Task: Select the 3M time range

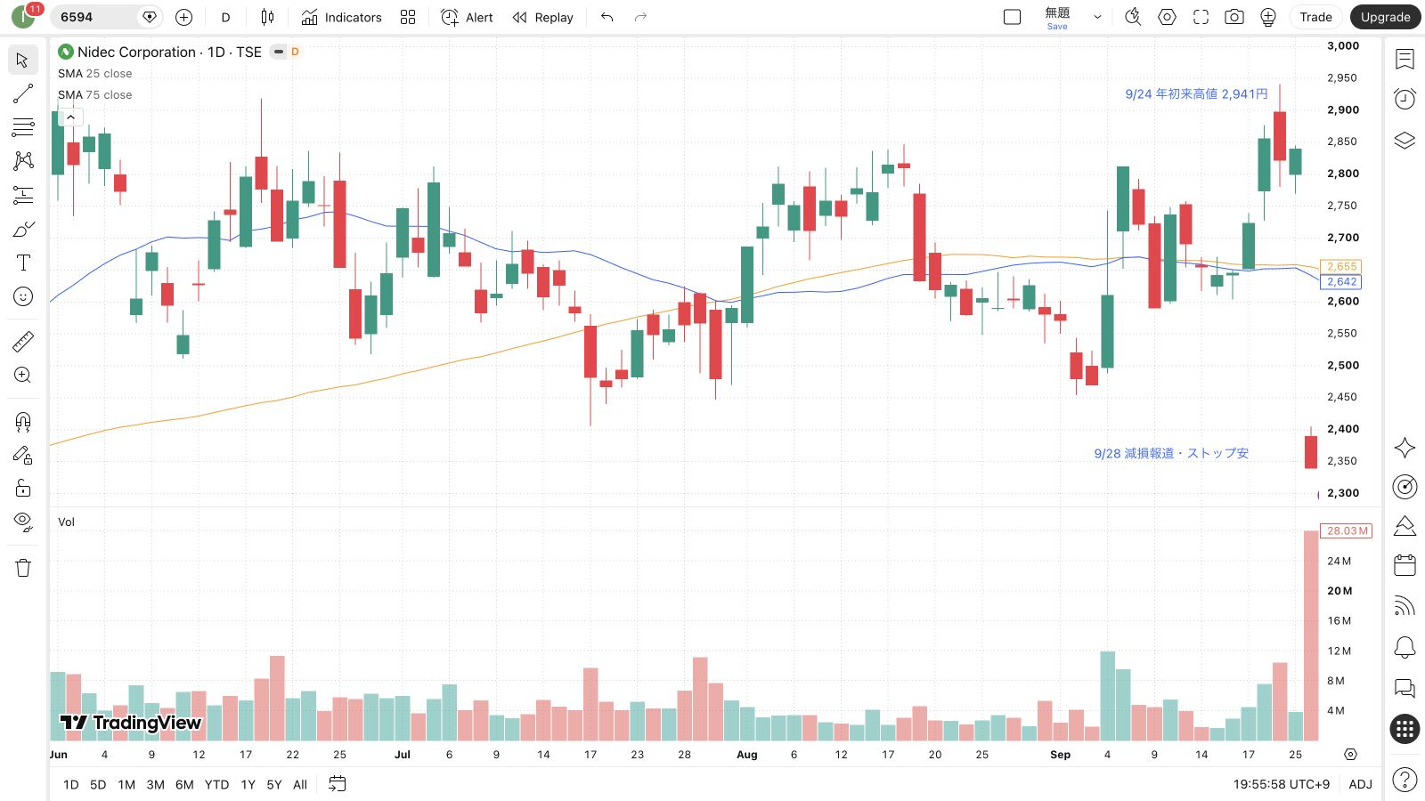Action: tap(155, 784)
